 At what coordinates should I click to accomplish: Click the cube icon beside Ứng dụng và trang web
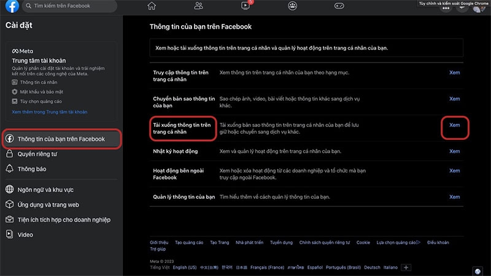pyautogui.click(x=10, y=204)
